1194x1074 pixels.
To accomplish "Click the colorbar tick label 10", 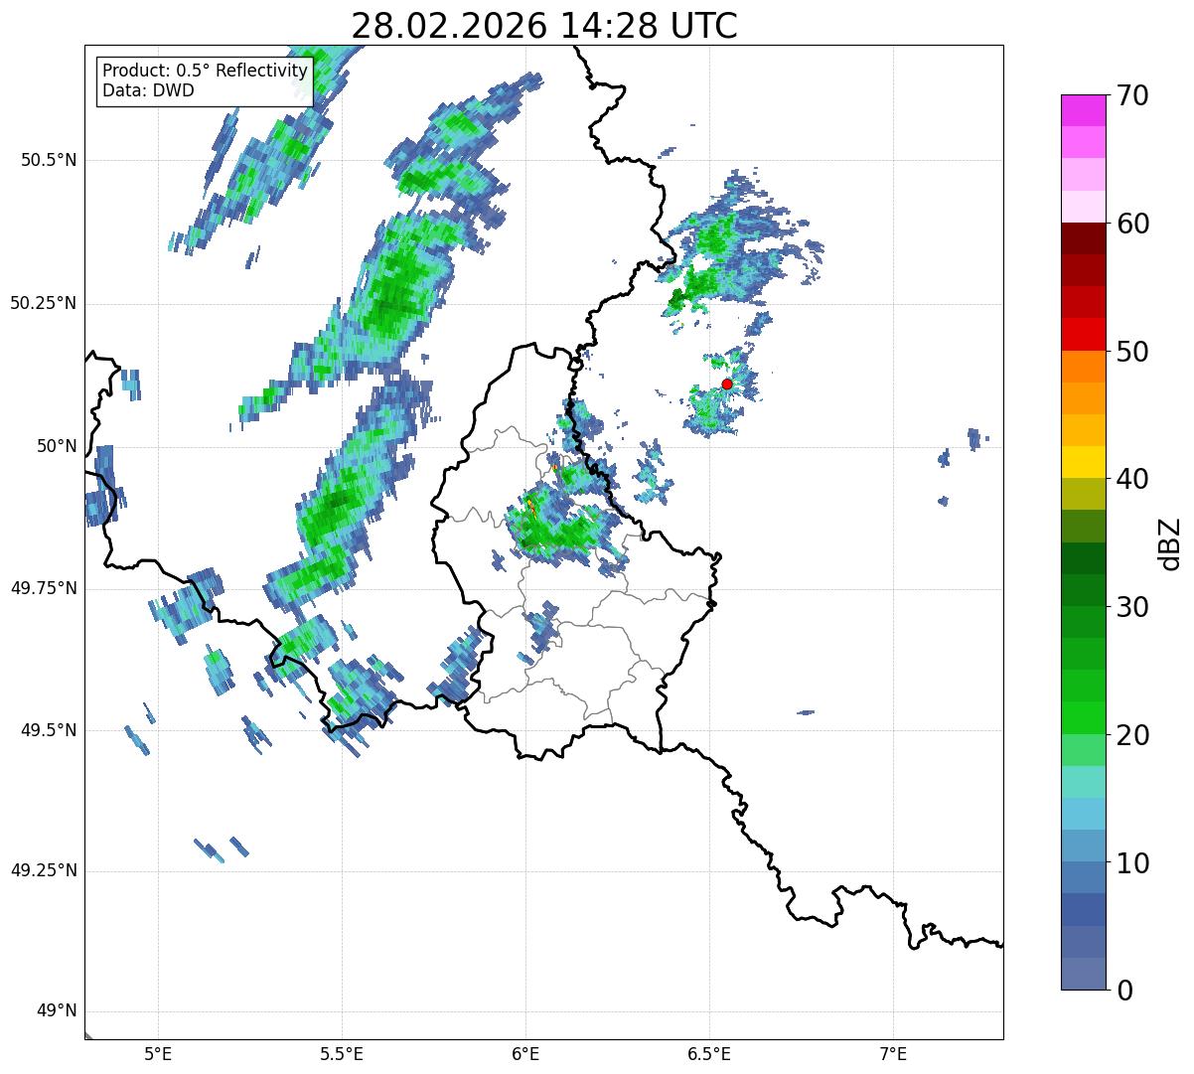I will coord(1132,863).
